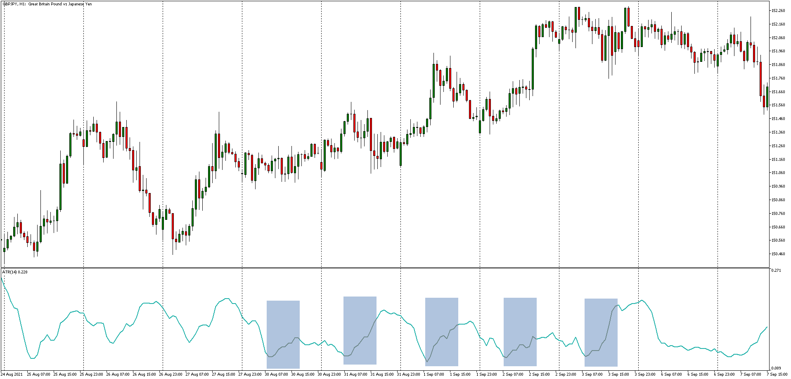The width and height of the screenshot is (791, 379).
Task: Click the 150.560 price axis label
Action: click(778, 240)
